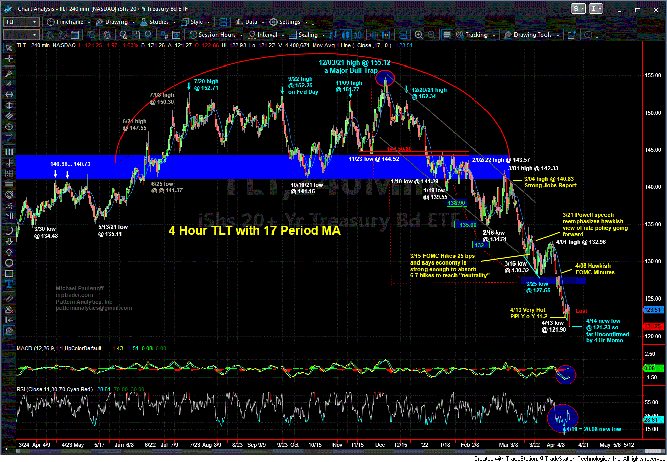This screenshot has width=667, height=462.
Task: Select the Andrews pitchfork drawing tool
Action: pyautogui.click(x=9, y=73)
